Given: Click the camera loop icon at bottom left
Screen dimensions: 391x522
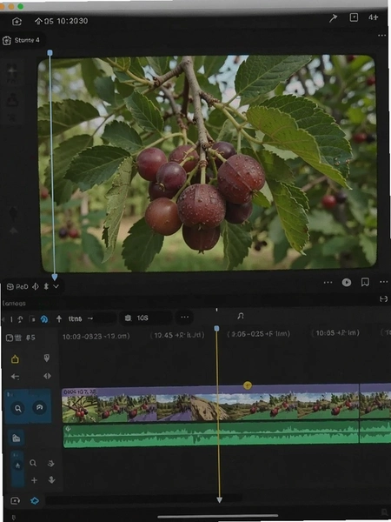Looking at the screenshot, I should tap(15, 501).
